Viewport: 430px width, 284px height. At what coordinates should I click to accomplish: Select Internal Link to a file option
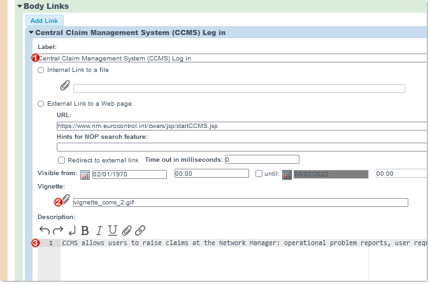(x=41, y=70)
